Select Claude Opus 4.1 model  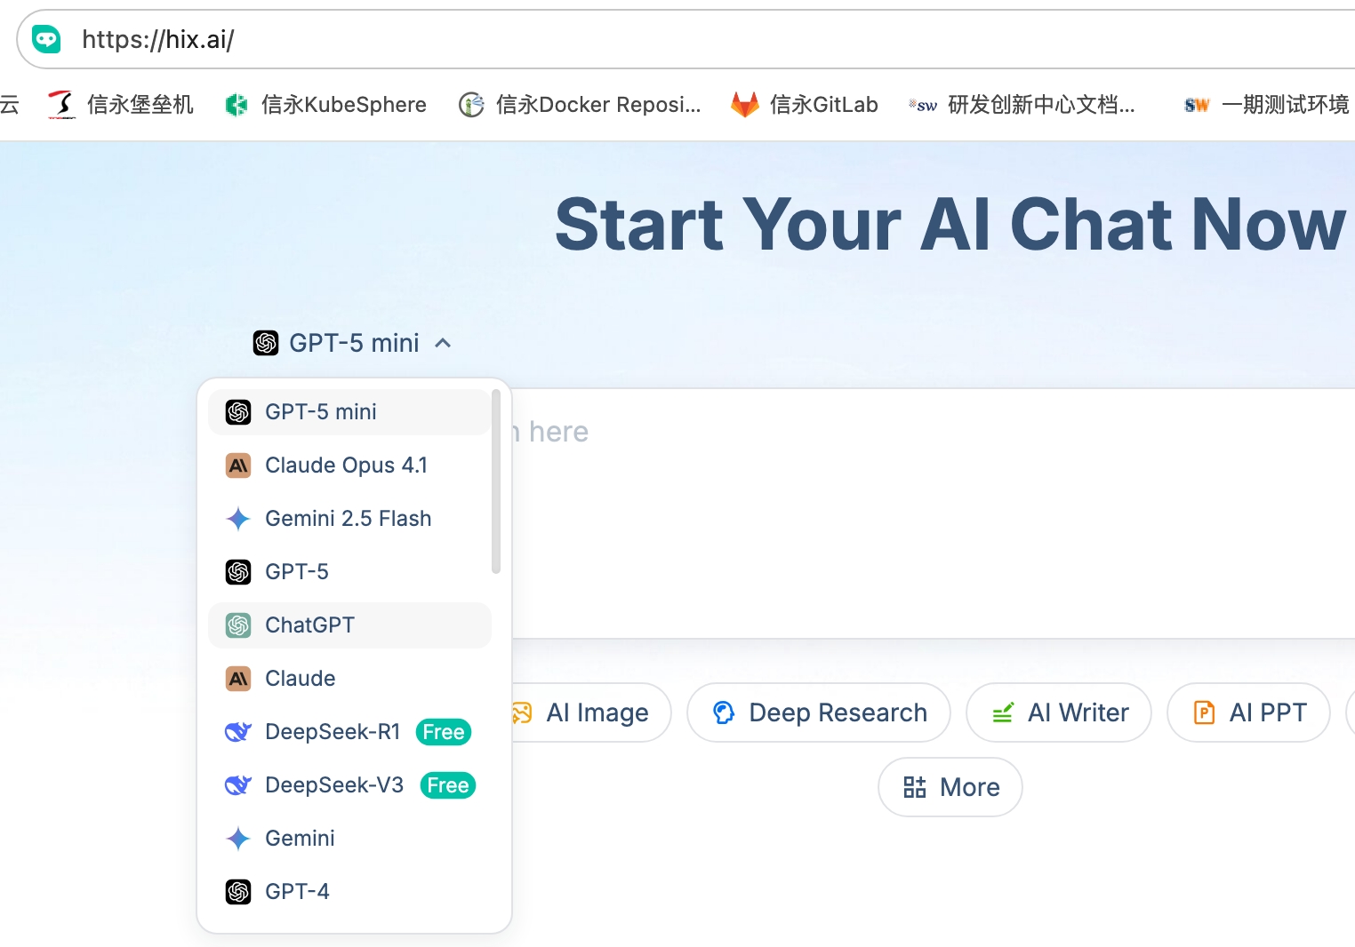349,466
